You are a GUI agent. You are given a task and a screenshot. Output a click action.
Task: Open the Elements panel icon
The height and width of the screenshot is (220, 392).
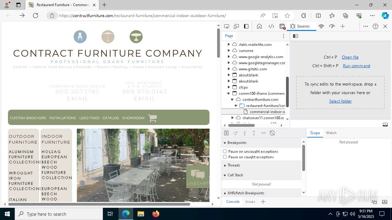[x=271, y=26]
